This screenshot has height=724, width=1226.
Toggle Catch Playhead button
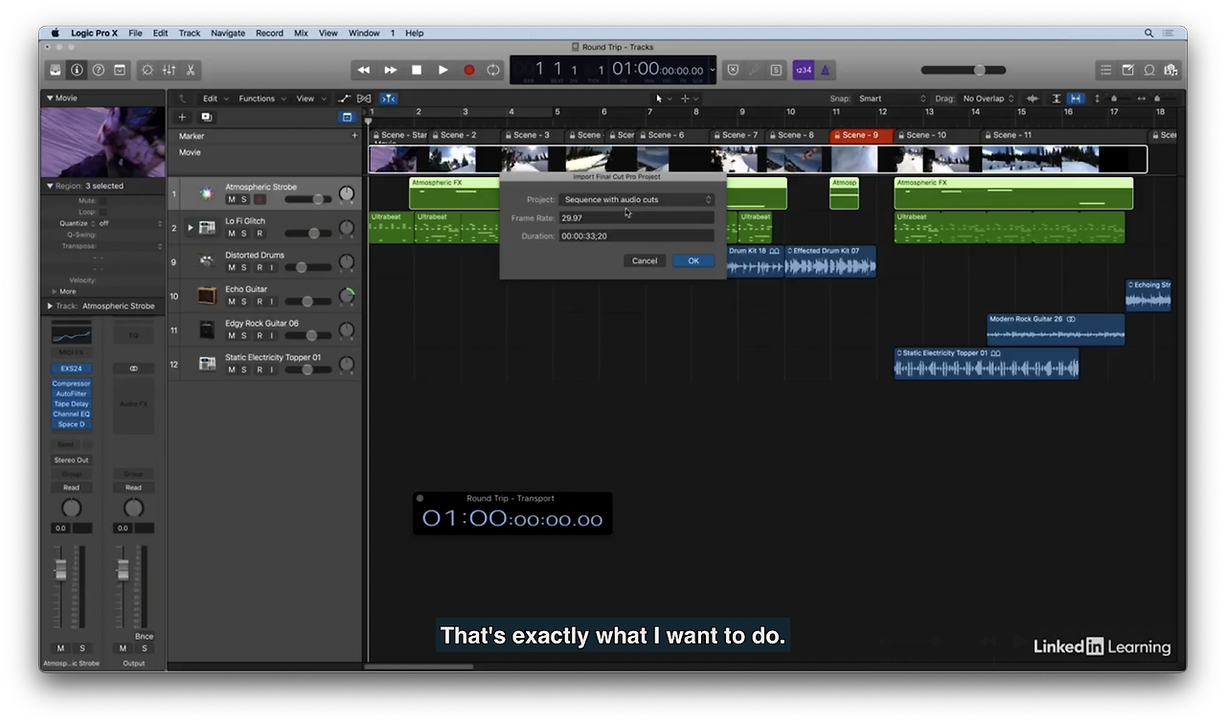click(x=388, y=99)
